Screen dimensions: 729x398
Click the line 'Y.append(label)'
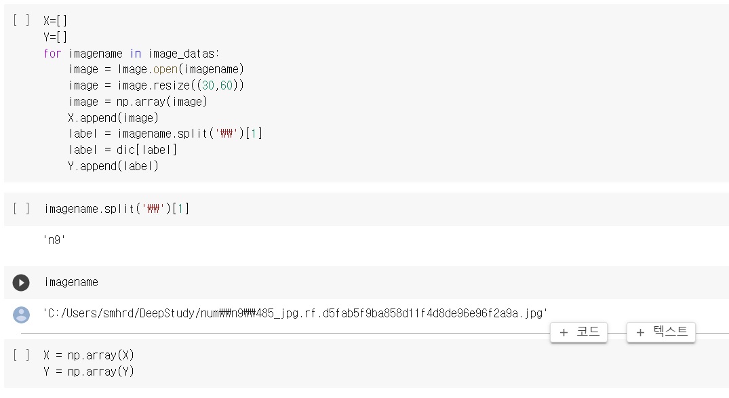pos(113,165)
